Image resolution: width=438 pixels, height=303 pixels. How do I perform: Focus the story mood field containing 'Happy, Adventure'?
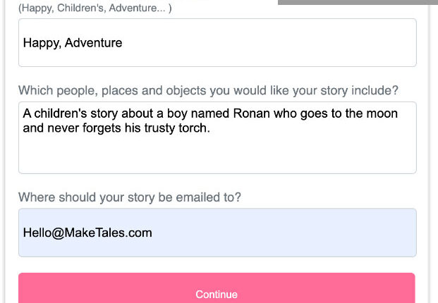point(217,43)
